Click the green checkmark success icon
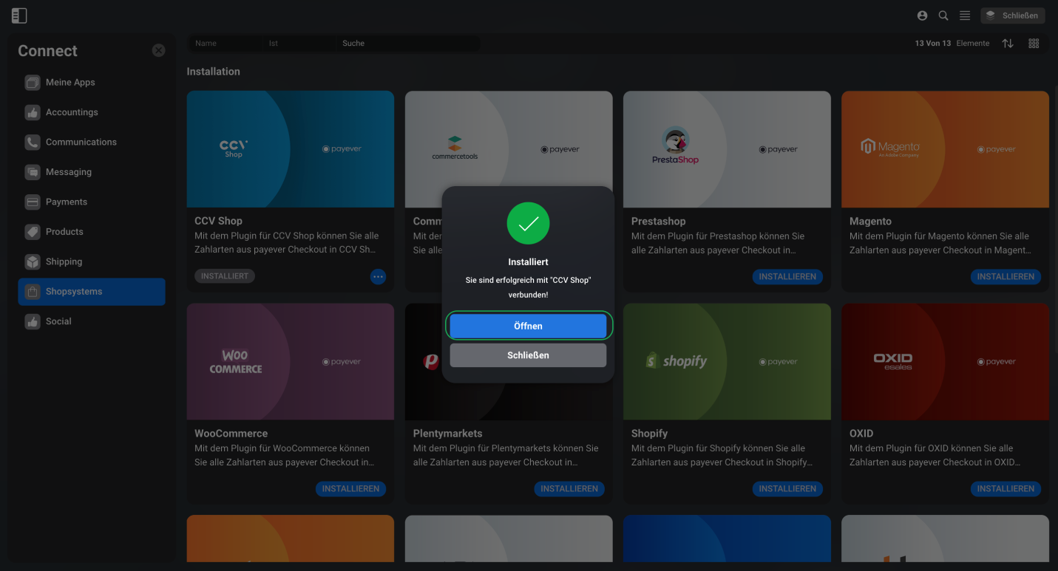 click(528, 223)
